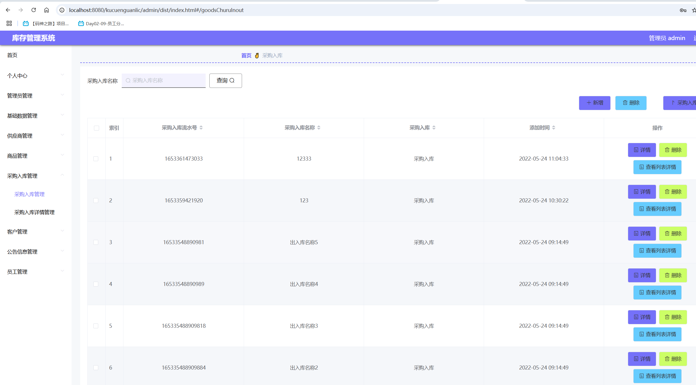This screenshot has height=385, width=696.
Task: Open the Day02-09-员工分 bookmark
Action: (x=101, y=23)
